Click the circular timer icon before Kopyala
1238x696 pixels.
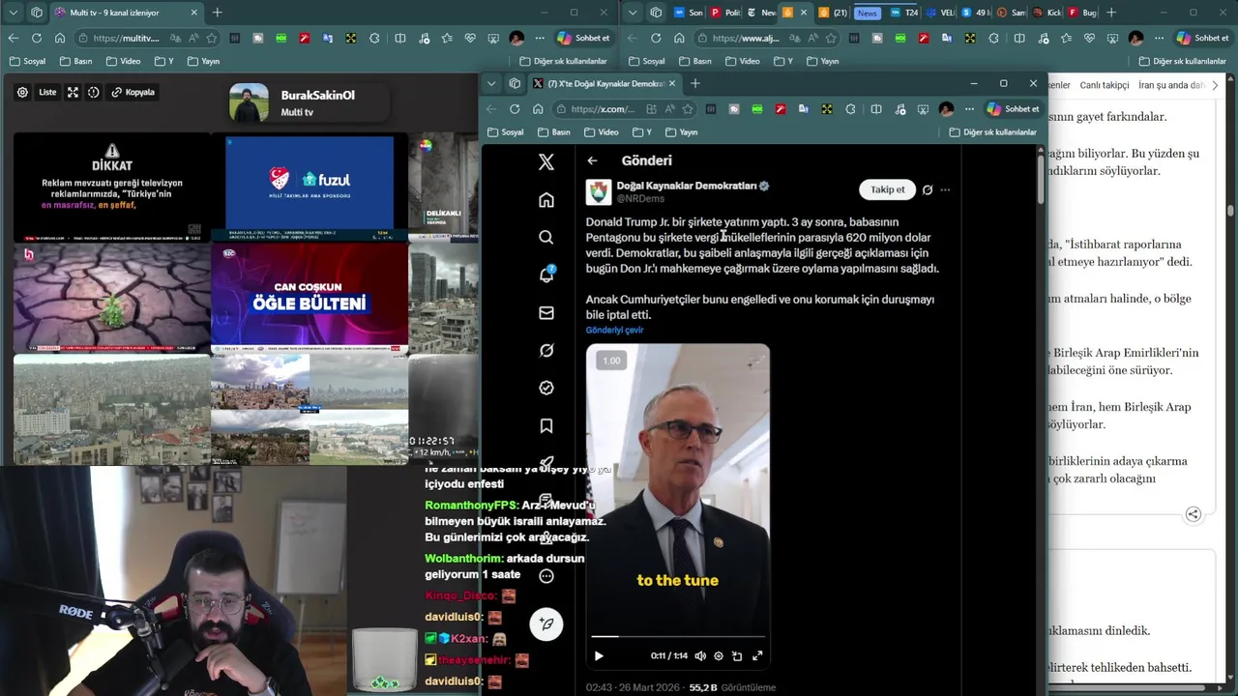[94, 92]
